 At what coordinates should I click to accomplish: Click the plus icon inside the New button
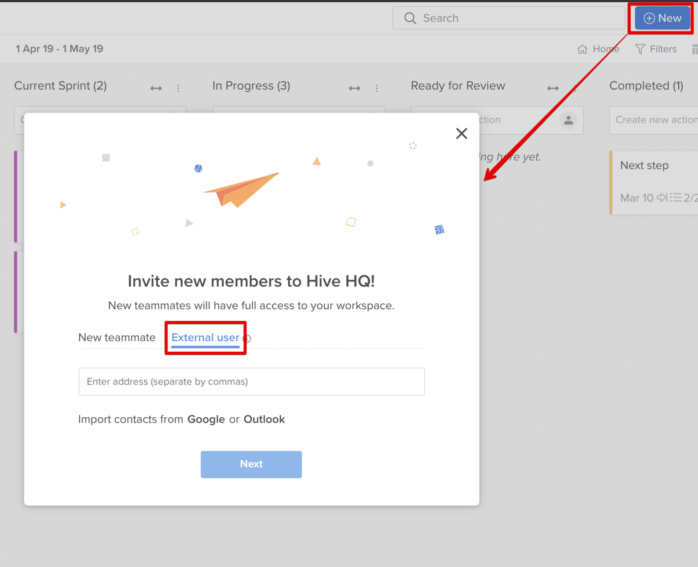(649, 18)
